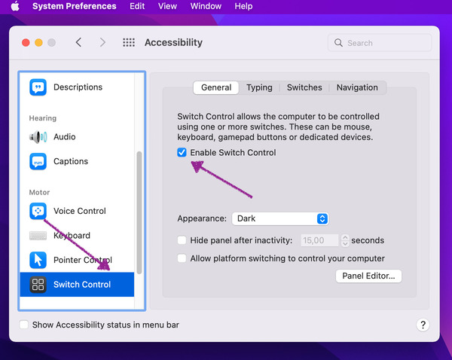The width and height of the screenshot is (452, 360).
Task: Minimize window with the yellow button
Action: point(38,43)
